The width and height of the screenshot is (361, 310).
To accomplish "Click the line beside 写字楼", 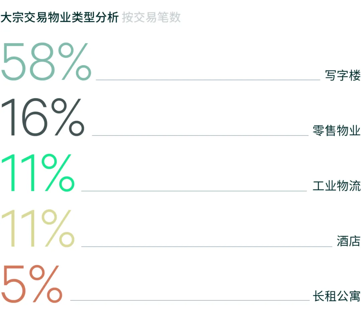I will 208,80.
